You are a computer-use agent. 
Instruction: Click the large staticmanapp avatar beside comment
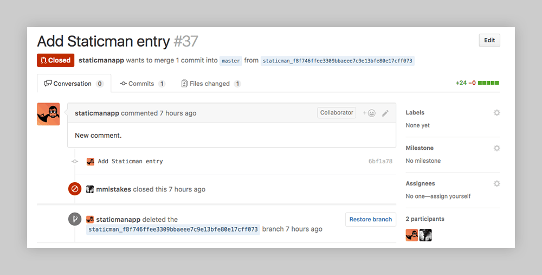click(48, 114)
